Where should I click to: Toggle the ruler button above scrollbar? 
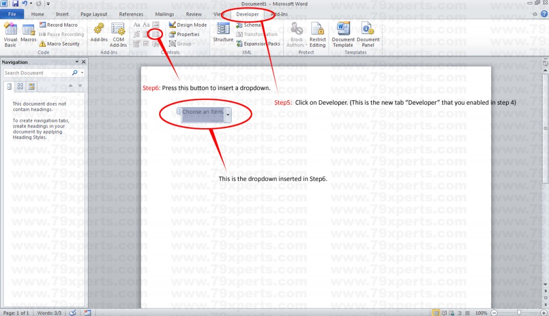pos(545,63)
